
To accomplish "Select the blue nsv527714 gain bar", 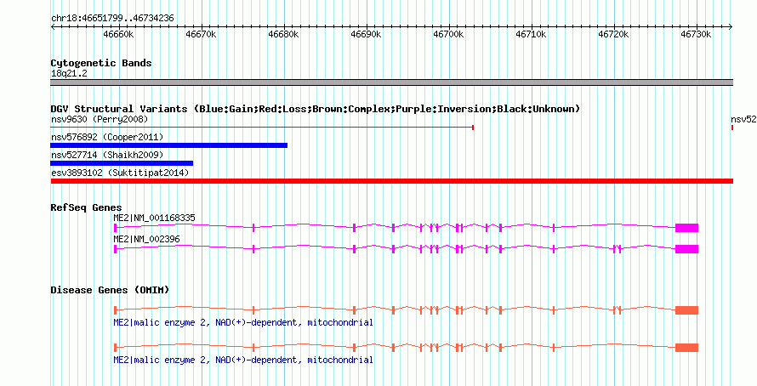I will (x=122, y=163).
